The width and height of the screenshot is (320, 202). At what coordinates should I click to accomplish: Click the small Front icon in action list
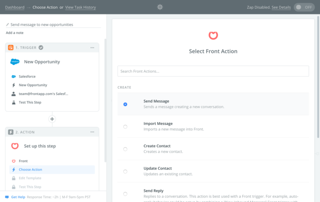click(x=13, y=161)
